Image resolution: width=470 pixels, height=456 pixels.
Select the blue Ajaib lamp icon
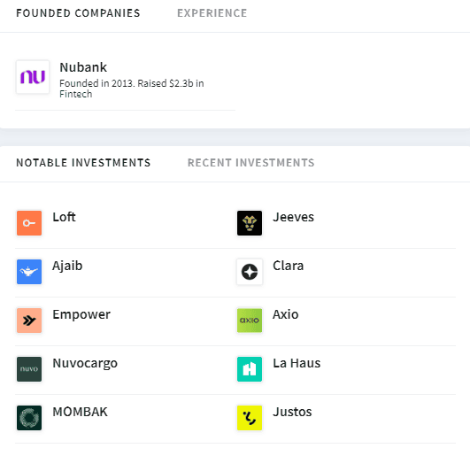29,272
